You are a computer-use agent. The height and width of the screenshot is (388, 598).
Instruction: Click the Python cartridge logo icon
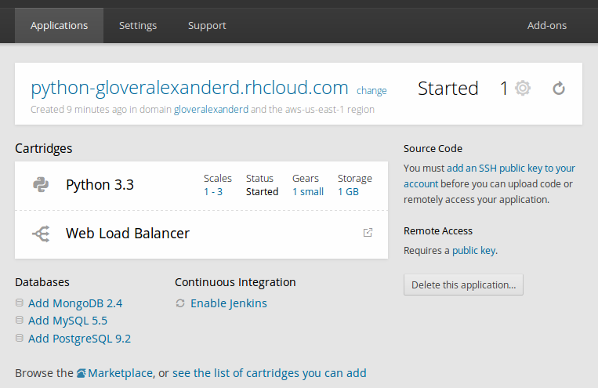click(41, 185)
